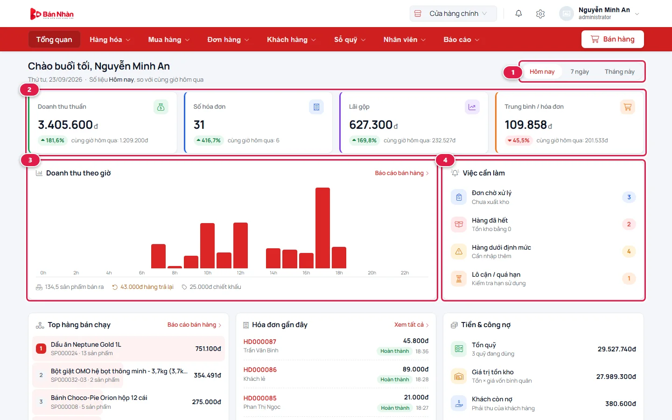Click the tallest bar at 17h in the chart
Image resolution: width=672 pixels, height=420 pixels.
tap(322, 228)
